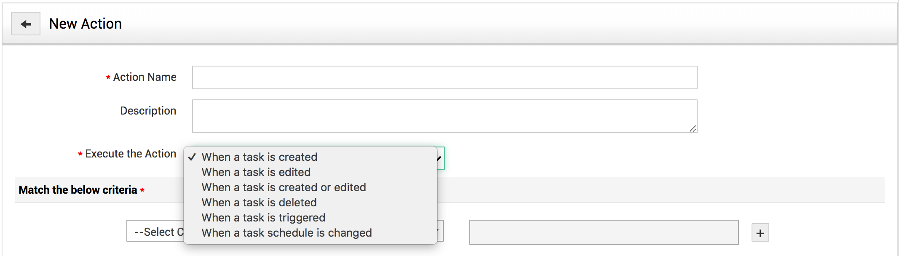This screenshot has height=256, width=899.
Task: Go back using the arrow button
Action: coord(26,24)
